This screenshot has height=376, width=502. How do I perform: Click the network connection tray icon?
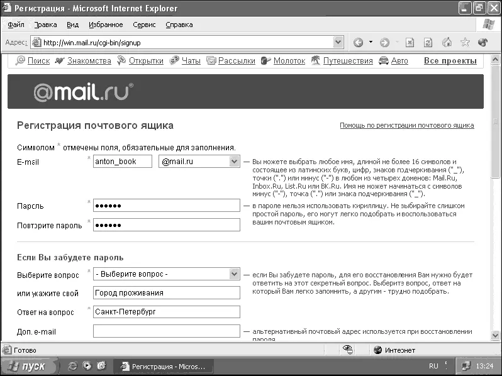[x=466, y=366]
